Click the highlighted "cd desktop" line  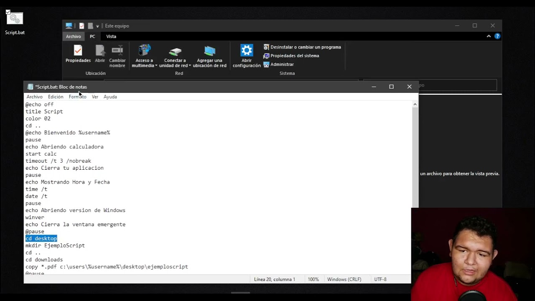point(41,238)
